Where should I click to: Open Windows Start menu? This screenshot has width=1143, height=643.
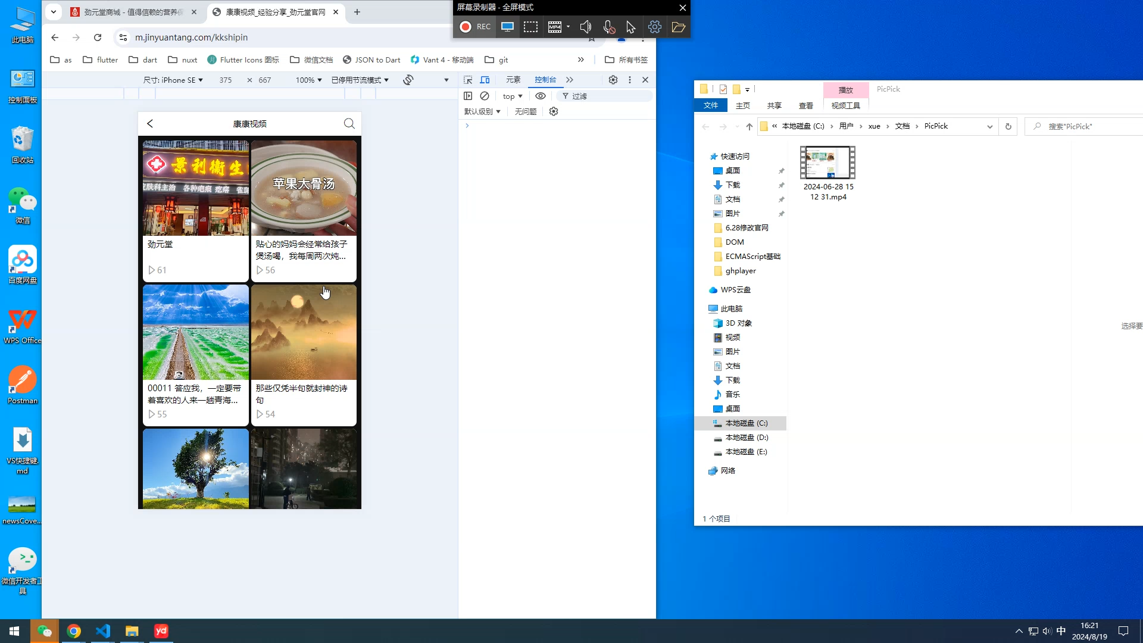14,630
